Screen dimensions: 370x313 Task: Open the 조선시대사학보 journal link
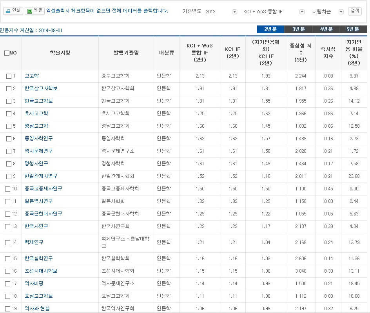tap(41, 271)
